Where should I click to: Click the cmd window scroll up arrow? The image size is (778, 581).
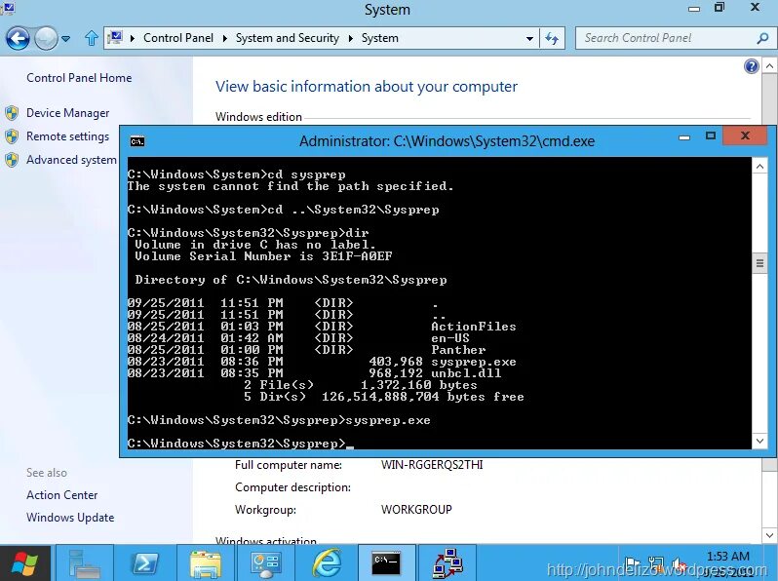point(759,167)
